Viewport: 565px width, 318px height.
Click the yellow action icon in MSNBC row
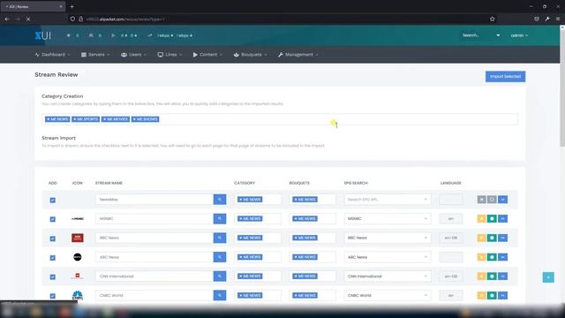pos(481,218)
